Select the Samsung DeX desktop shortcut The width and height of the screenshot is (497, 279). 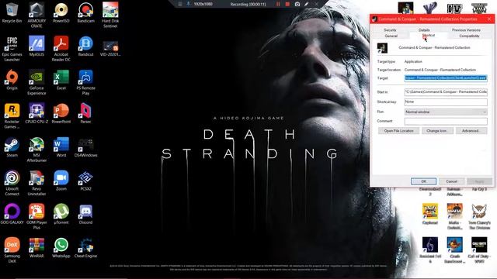tap(12, 250)
